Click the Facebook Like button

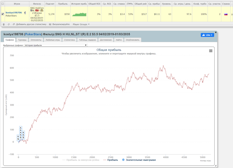[x=207, y=35]
